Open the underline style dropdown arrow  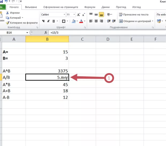(x=57, y=21)
